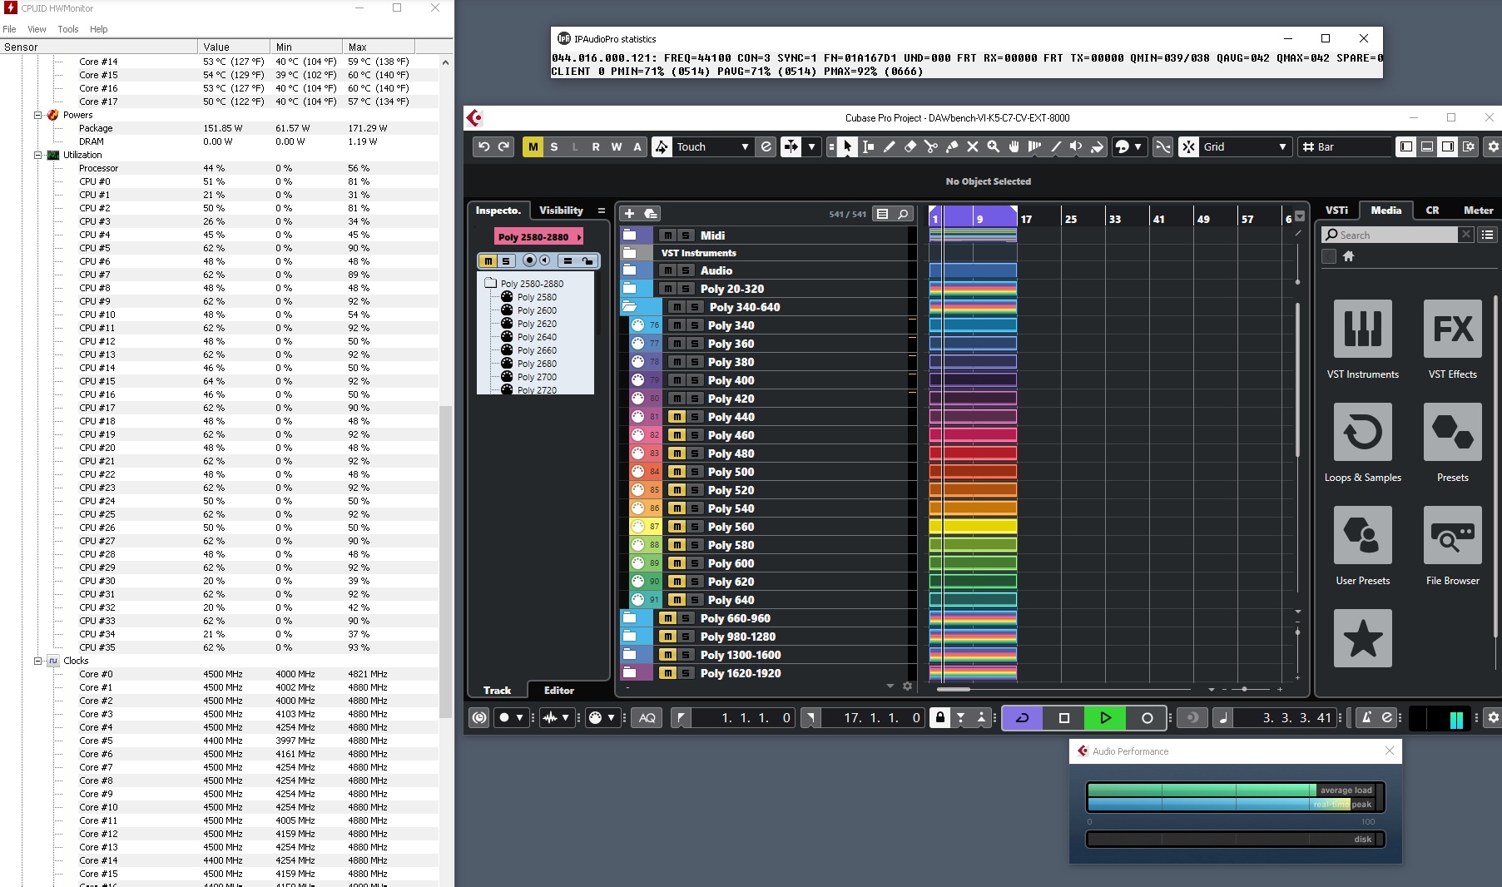Click the Stop transport button
The height and width of the screenshot is (887, 1502).
tap(1063, 717)
